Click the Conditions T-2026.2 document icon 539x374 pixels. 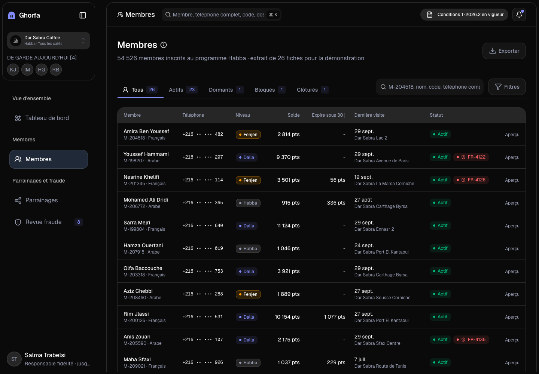tap(430, 15)
